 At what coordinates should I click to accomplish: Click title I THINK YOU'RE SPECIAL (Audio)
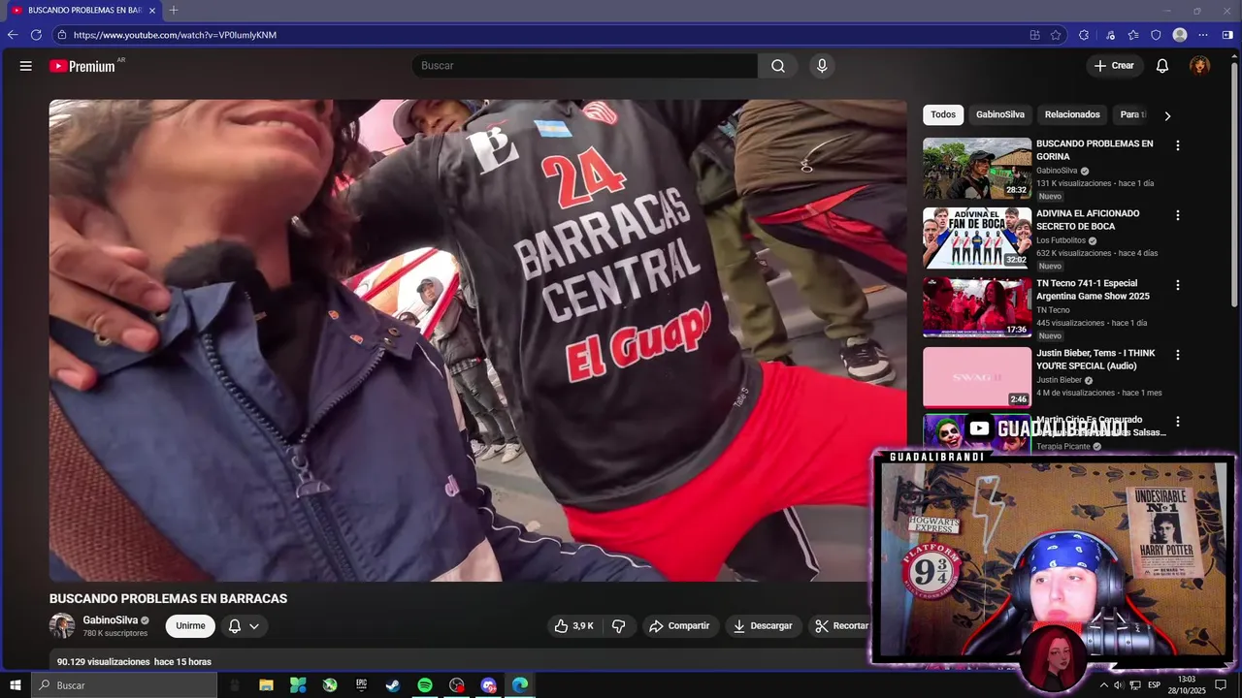[x=1095, y=360]
